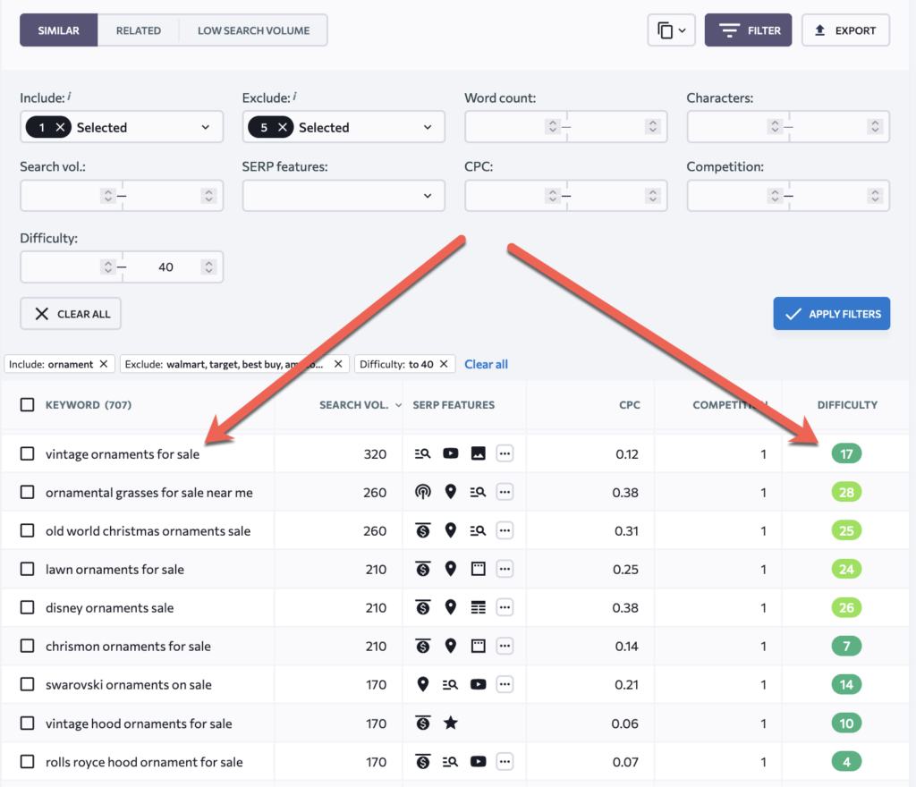The height and width of the screenshot is (787, 916).
Task: Click image pack icon in vintage ornaments row
Action: [x=478, y=454]
